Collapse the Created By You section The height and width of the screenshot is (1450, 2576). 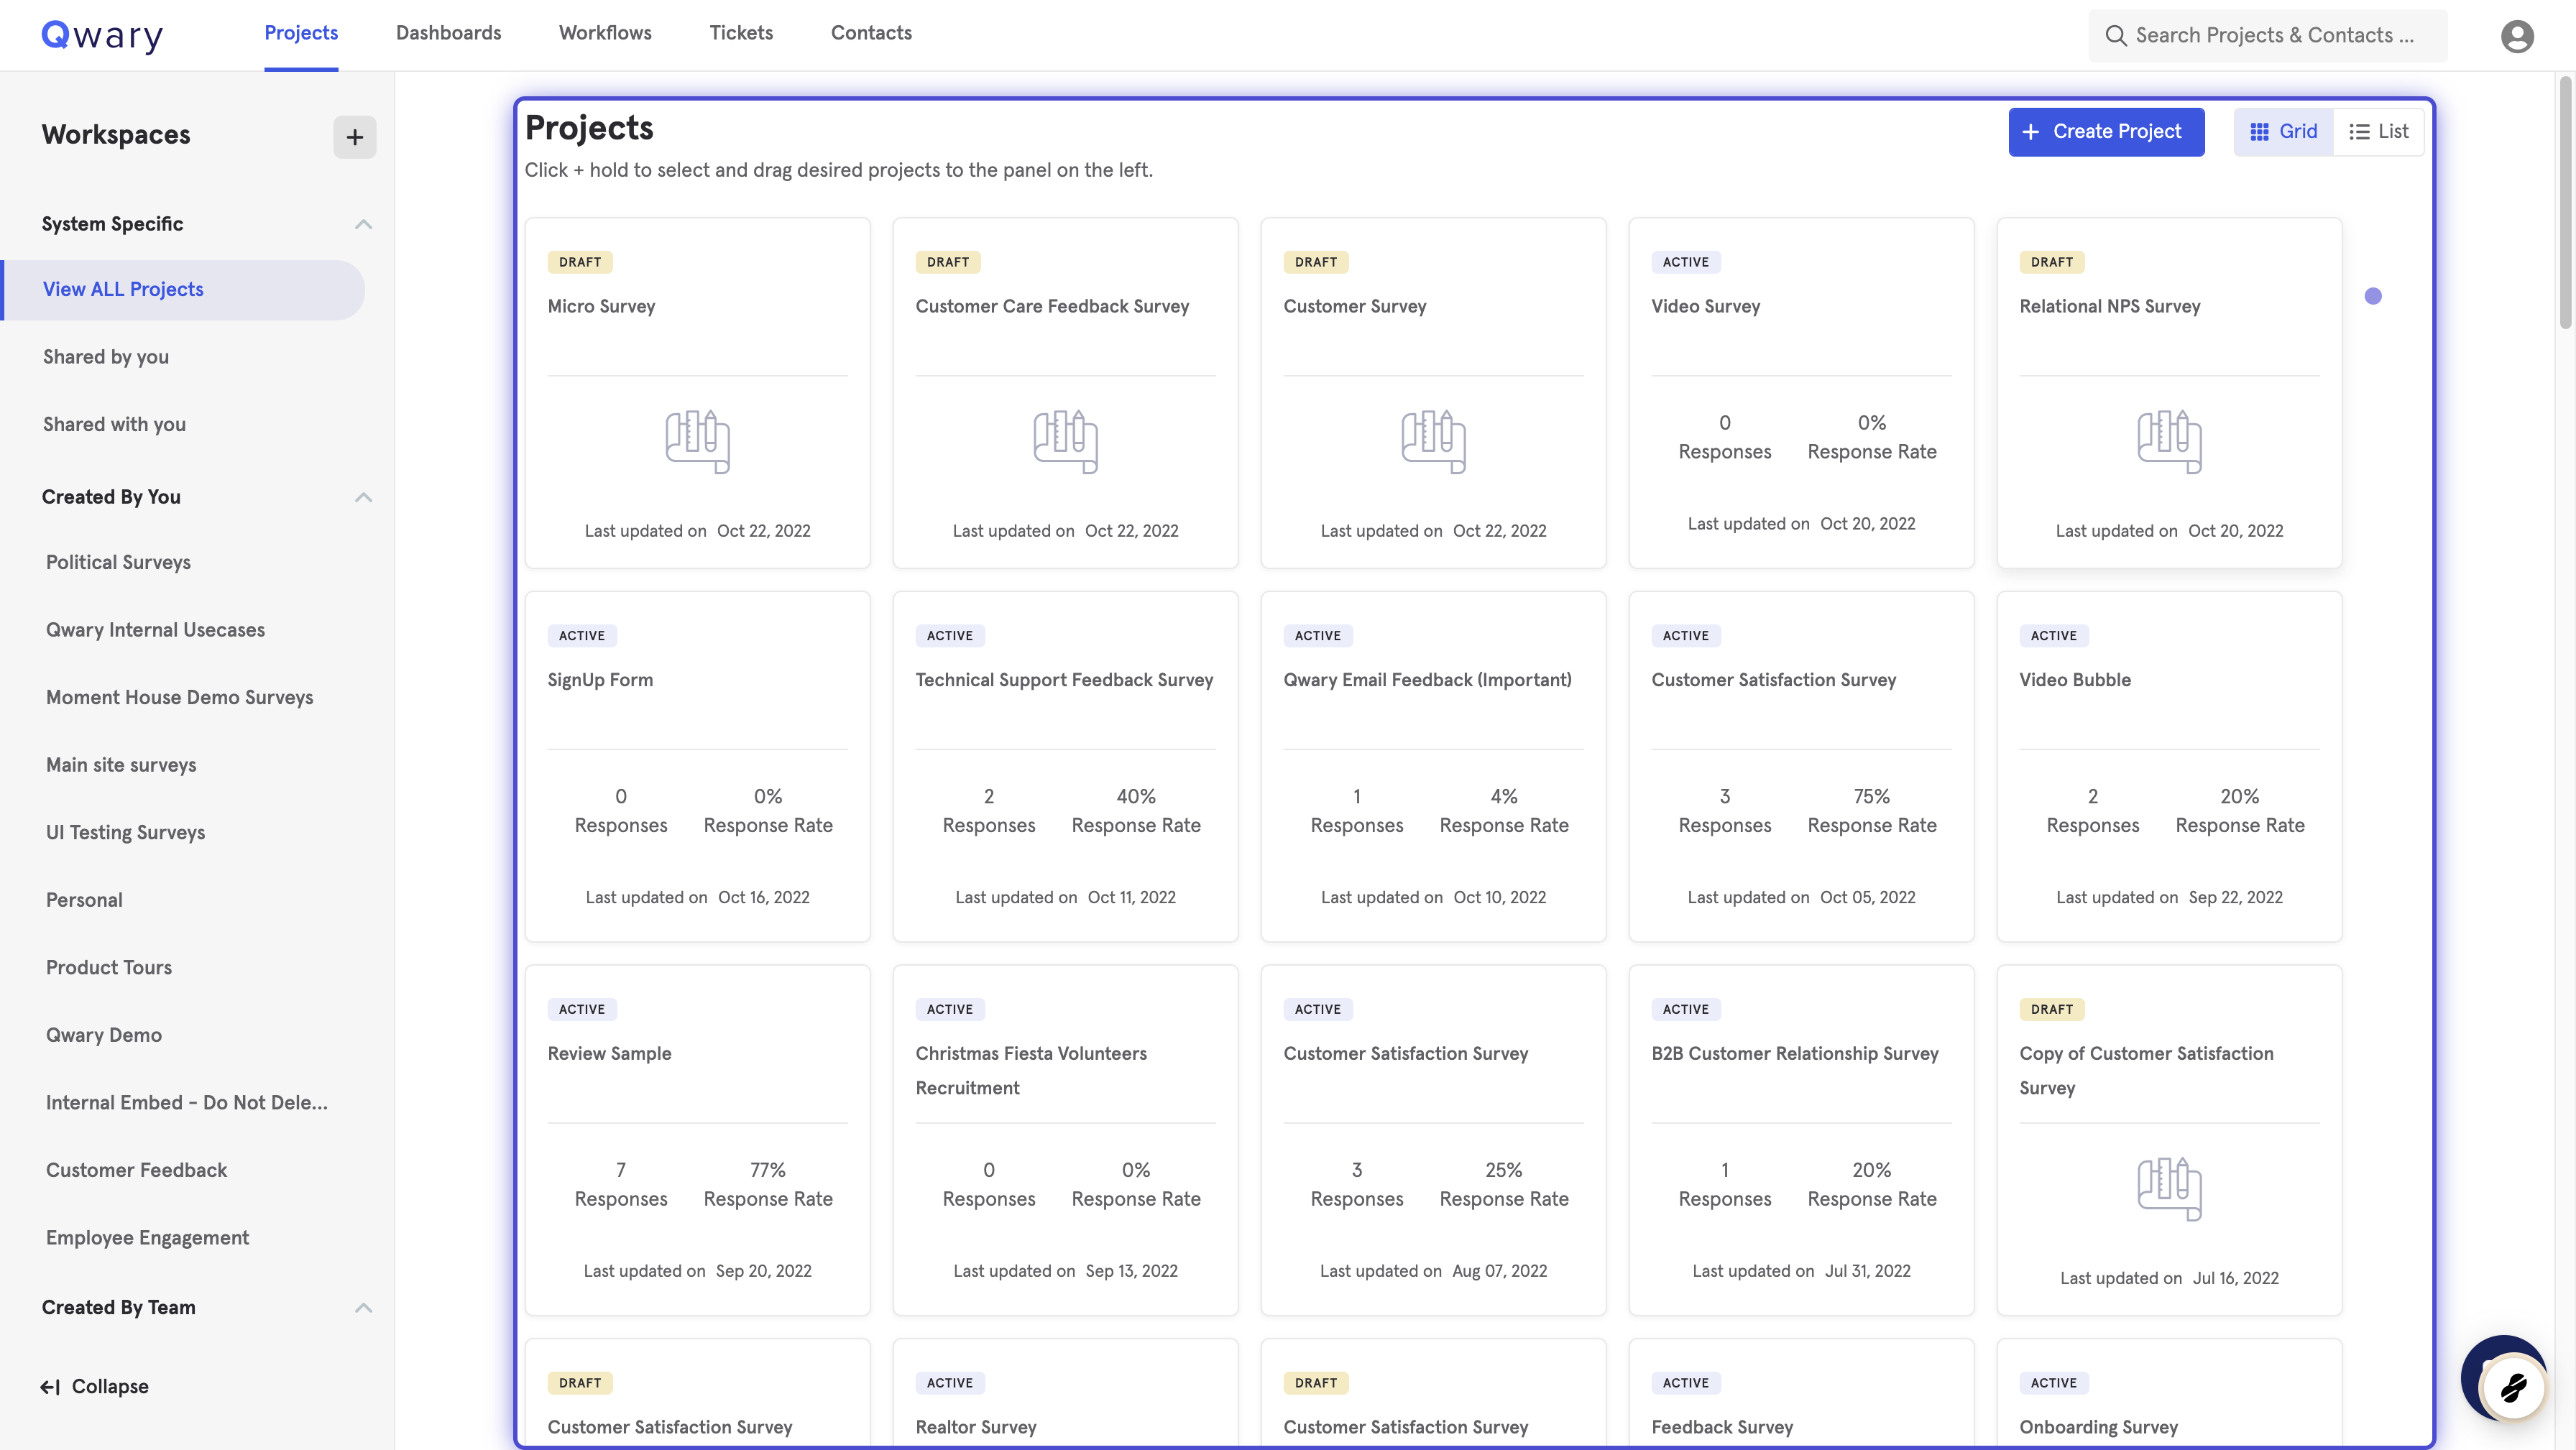click(363, 497)
